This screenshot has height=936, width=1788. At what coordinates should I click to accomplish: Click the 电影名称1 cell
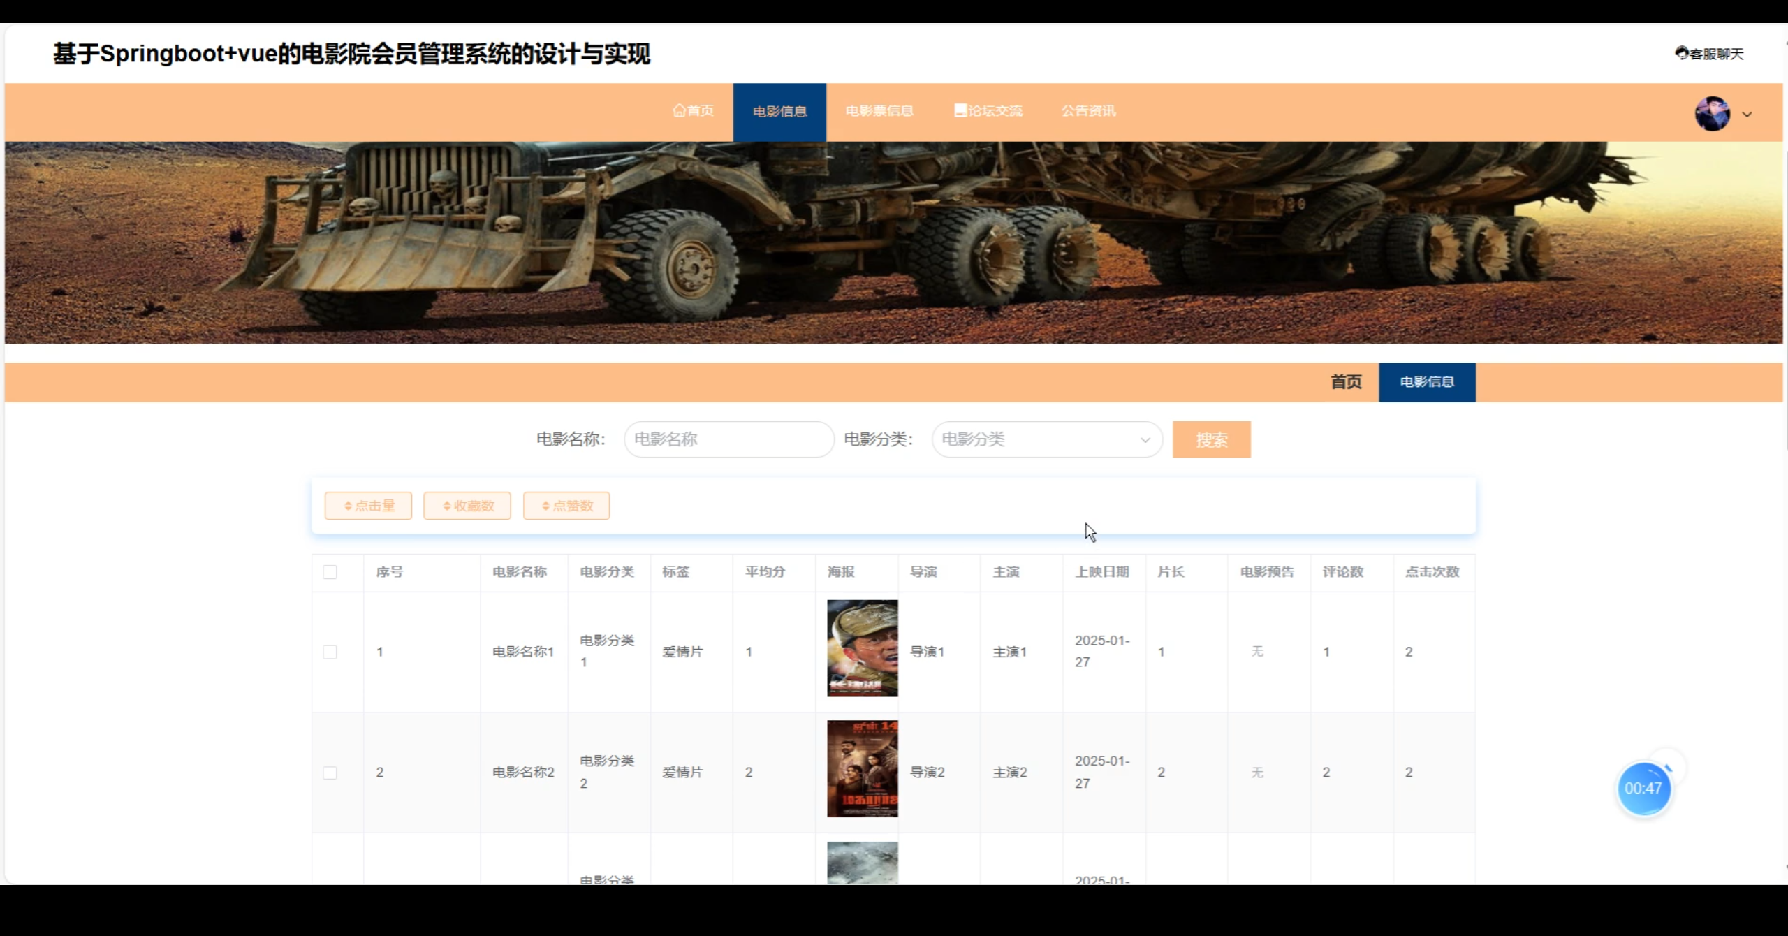[x=523, y=652]
